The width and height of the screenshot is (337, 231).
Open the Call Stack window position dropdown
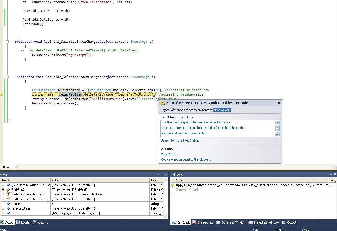(331, 175)
